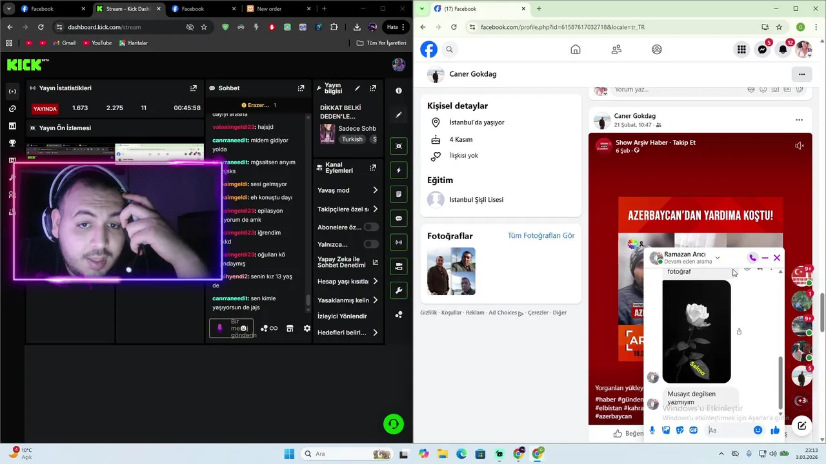The image size is (826, 464).
Task: Switch to Stream - Kick Dashboard tab
Action: click(129, 9)
